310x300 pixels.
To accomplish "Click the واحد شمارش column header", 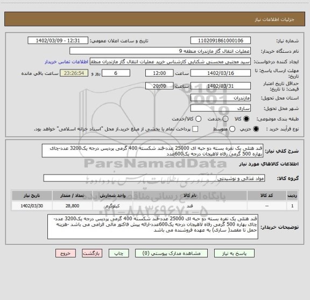I will tap(112, 196).
